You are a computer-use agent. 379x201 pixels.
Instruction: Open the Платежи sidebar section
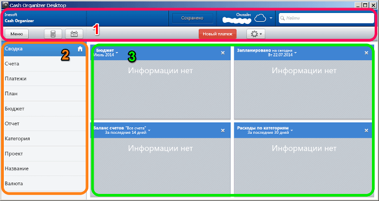pyautogui.click(x=45, y=79)
